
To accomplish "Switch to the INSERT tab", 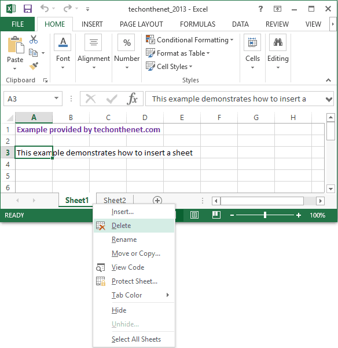I will coord(92,24).
